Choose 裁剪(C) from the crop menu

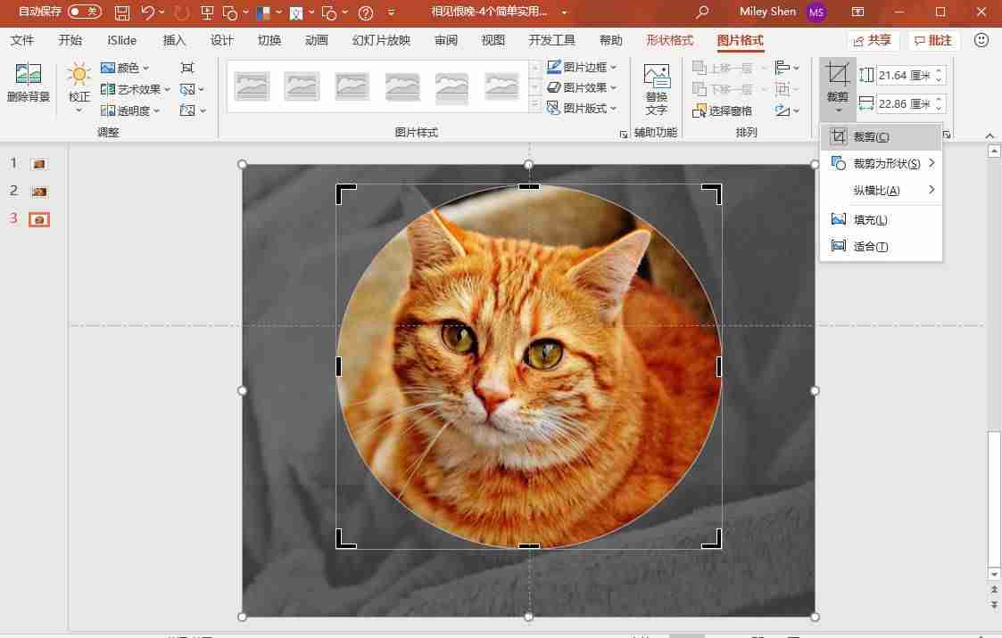(881, 137)
